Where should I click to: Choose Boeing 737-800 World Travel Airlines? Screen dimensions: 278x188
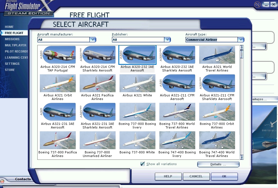(x=177, y=112)
